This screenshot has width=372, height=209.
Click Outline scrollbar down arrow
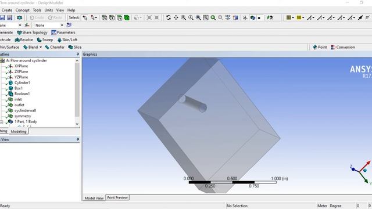[77, 124]
